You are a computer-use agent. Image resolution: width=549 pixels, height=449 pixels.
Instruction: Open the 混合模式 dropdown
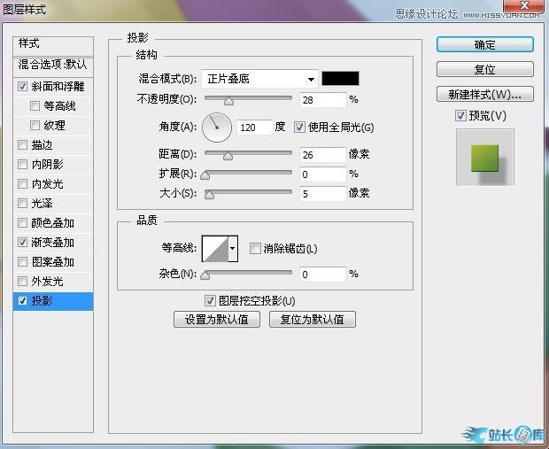(x=259, y=79)
